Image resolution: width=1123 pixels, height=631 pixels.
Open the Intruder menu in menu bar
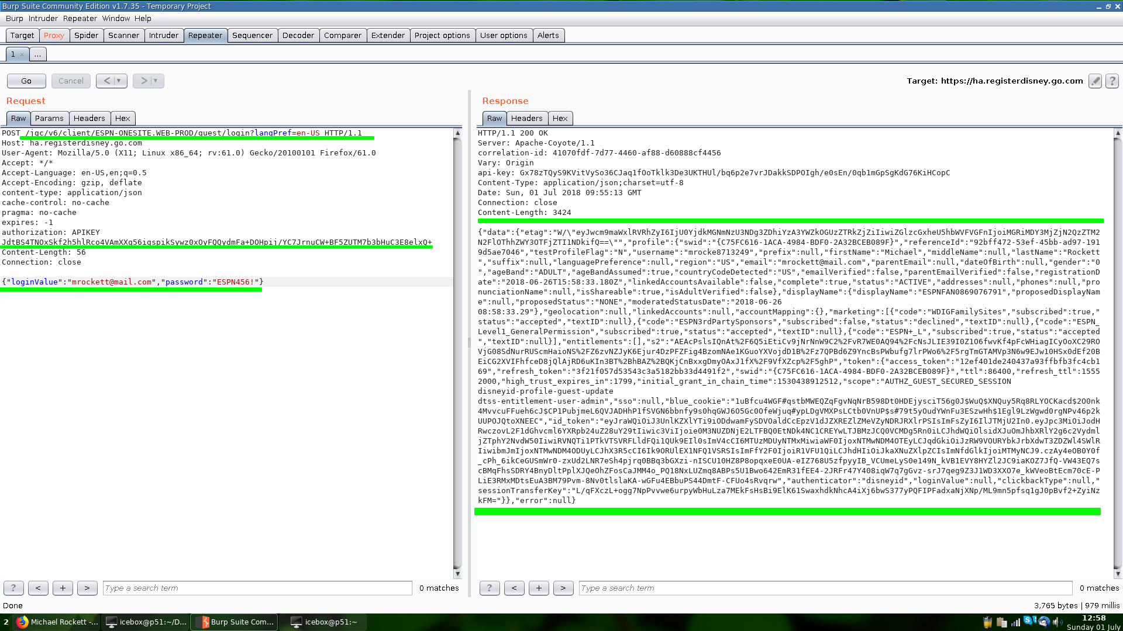click(43, 19)
